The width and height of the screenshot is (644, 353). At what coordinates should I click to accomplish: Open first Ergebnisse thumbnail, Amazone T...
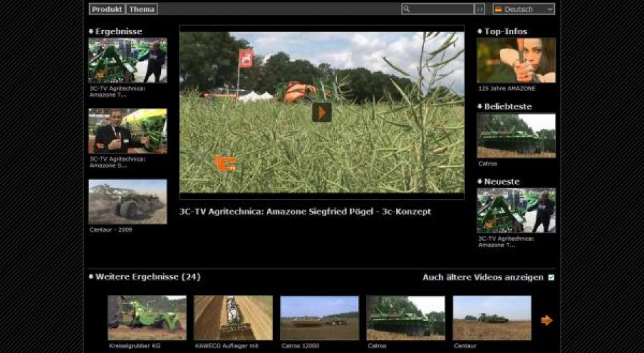point(127,61)
